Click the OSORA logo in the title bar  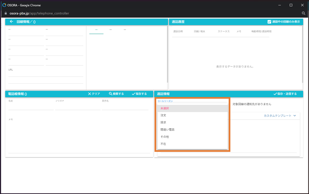click(x=4, y=5)
